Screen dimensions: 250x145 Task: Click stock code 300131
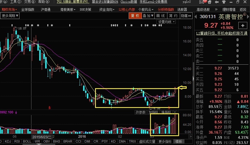207,17
